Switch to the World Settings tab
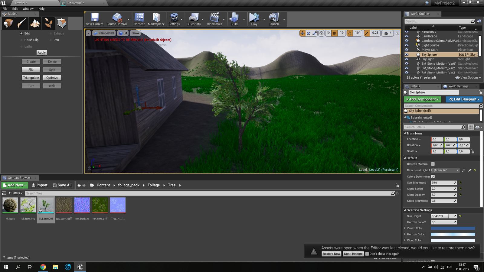Image resolution: width=484 pixels, height=272 pixels. [x=458, y=86]
